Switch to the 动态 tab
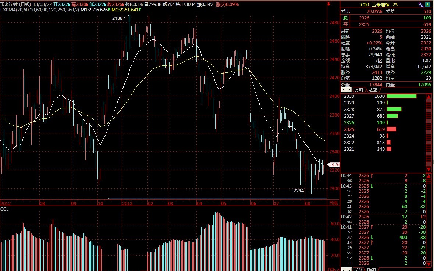The width and height of the screenshot is (434, 271). (373, 90)
